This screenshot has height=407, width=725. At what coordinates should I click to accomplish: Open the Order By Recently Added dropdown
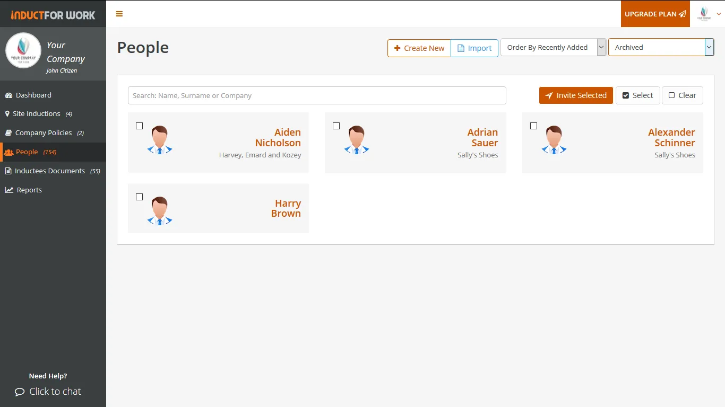[553, 47]
